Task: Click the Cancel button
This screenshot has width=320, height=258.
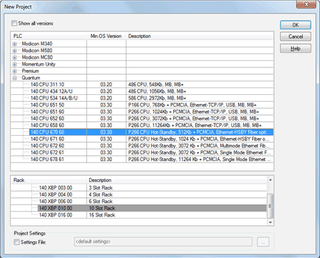Action: pyautogui.click(x=295, y=37)
